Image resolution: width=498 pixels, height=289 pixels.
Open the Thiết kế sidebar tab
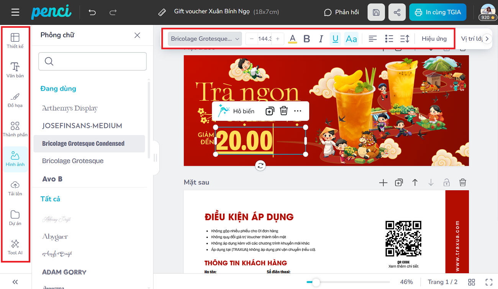click(15, 41)
